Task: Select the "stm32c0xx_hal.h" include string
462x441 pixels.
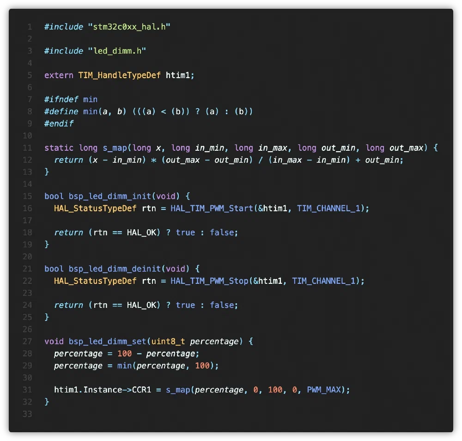Action: [x=129, y=27]
